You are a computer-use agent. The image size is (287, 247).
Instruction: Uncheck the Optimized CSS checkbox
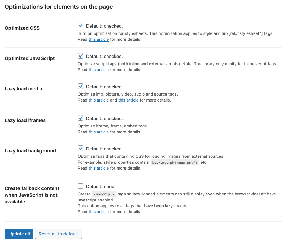click(81, 25)
